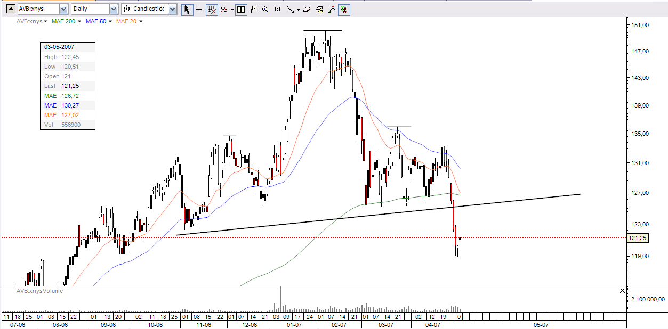Click the 05-07 month on time axis
This screenshot has height=329, width=668.
(x=542, y=324)
